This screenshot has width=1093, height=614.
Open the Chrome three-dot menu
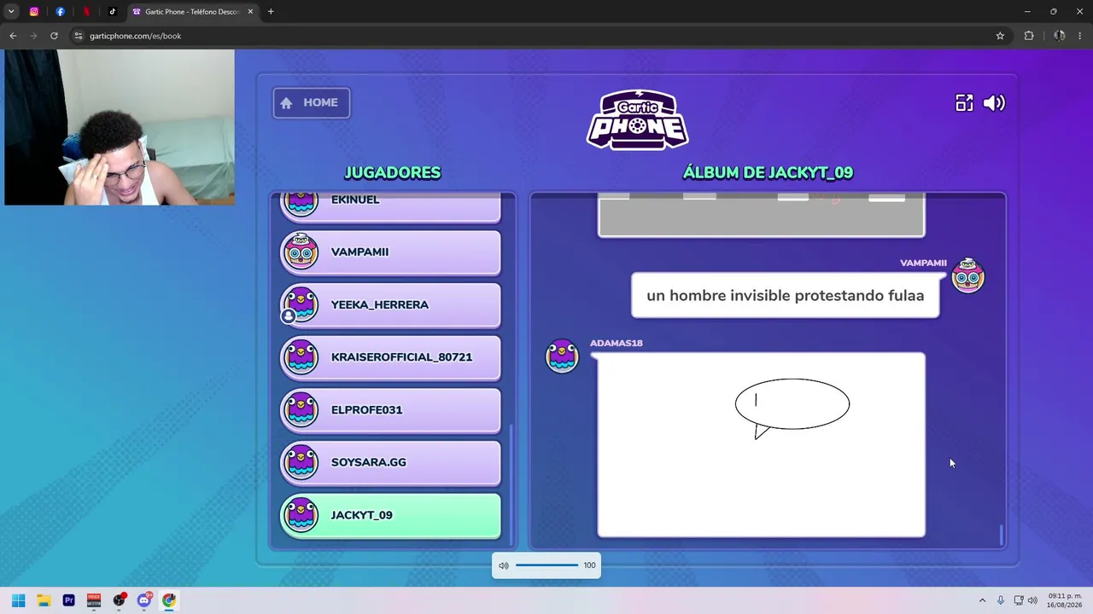click(1080, 36)
